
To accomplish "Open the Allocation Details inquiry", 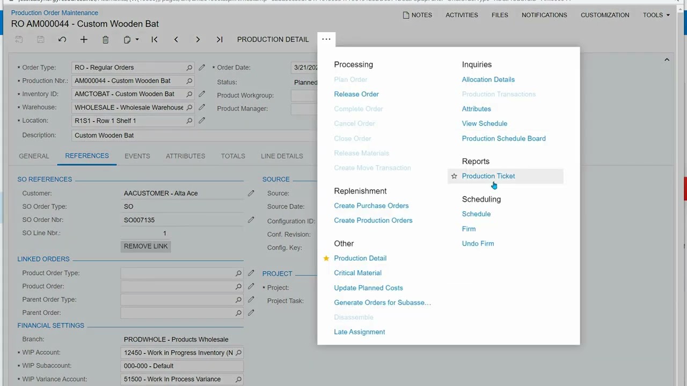I will [488, 79].
